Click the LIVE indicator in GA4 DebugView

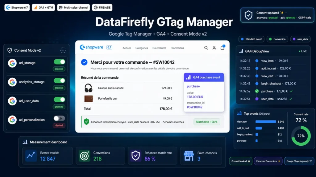303,51
